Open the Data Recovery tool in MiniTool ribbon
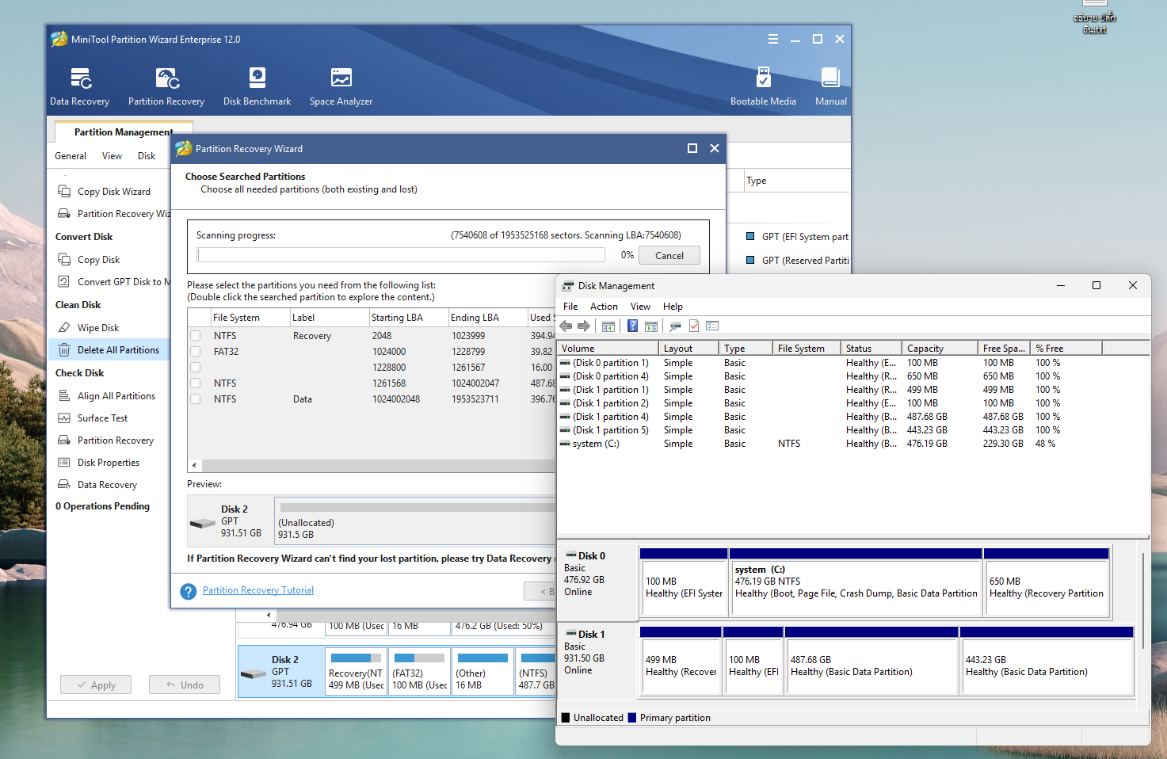The height and width of the screenshot is (759, 1167). (79, 86)
